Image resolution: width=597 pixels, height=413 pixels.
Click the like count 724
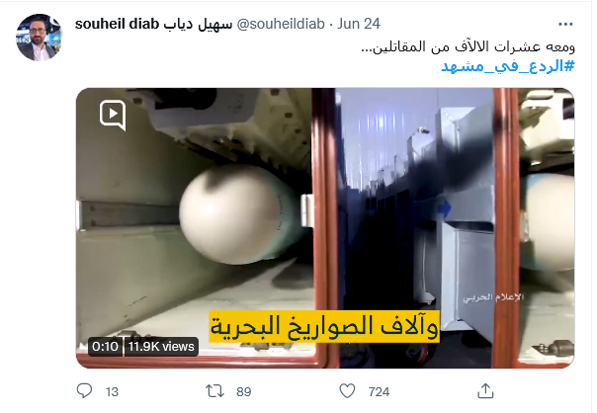pyautogui.click(x=379, y=391)
